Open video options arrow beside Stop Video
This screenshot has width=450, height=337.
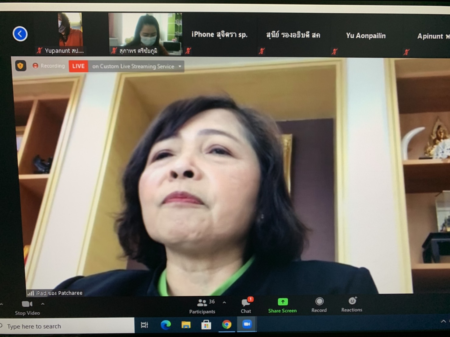pos(43,304)
